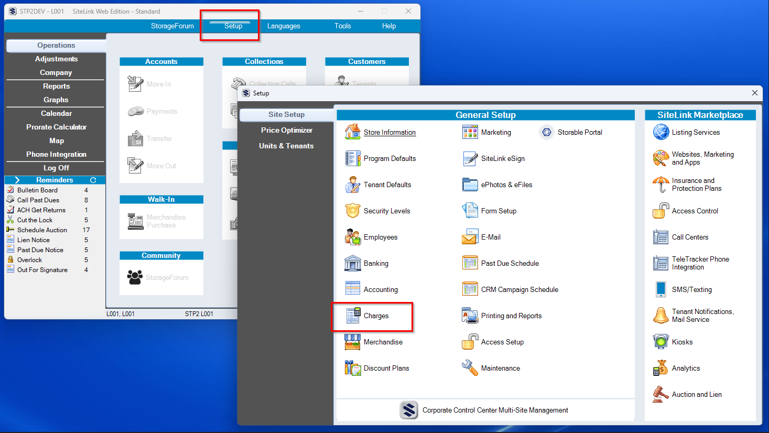Open the Call Centers phone icon
The image size is (769, 433).
[661, 237]
